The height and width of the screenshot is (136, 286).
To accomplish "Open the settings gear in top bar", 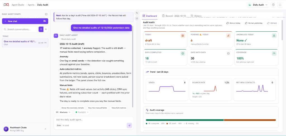I will 273,5.
